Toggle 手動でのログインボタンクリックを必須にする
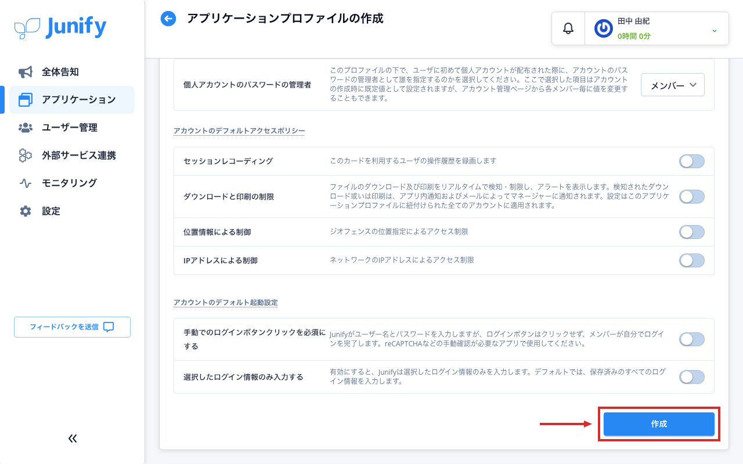The image size is (743, 464). pos(692,339)
